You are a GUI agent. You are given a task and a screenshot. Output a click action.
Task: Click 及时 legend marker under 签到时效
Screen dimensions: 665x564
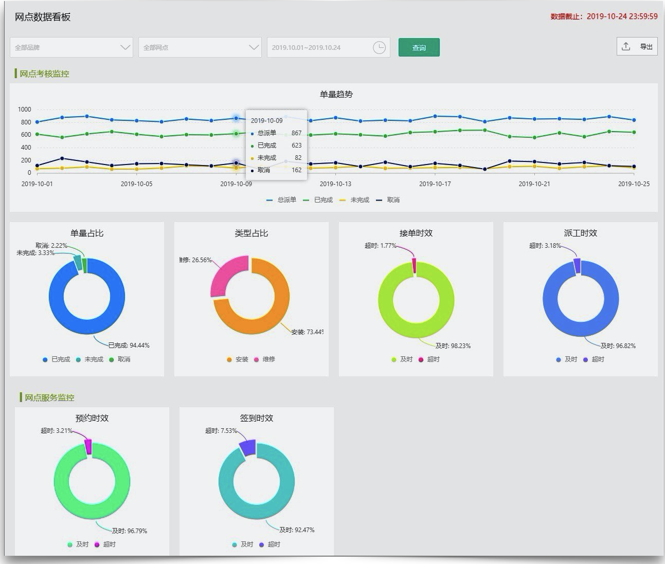(x=235, y=544)
